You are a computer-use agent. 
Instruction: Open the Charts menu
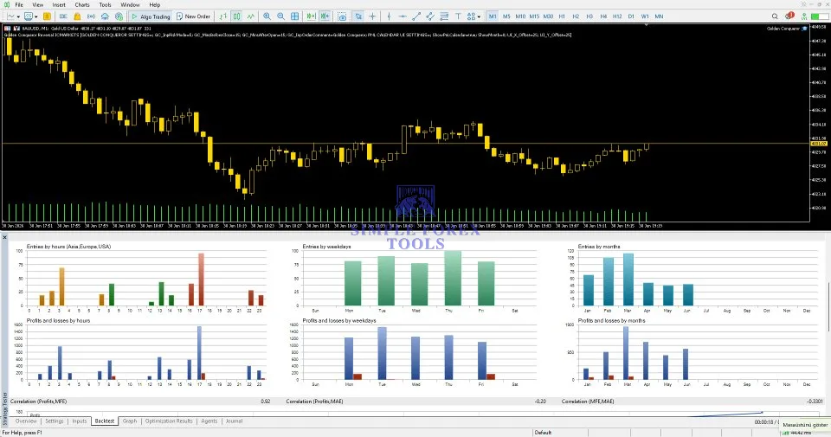[82, 5]
